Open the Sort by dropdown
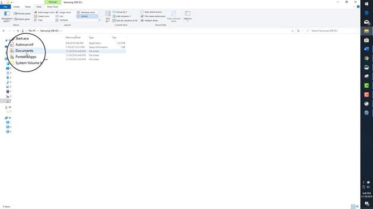Viewport: 373px width, 209px height. click(x=108, y=17)
